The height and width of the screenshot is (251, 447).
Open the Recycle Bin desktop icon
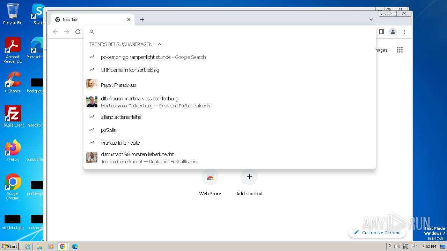(x=13, y=14)
